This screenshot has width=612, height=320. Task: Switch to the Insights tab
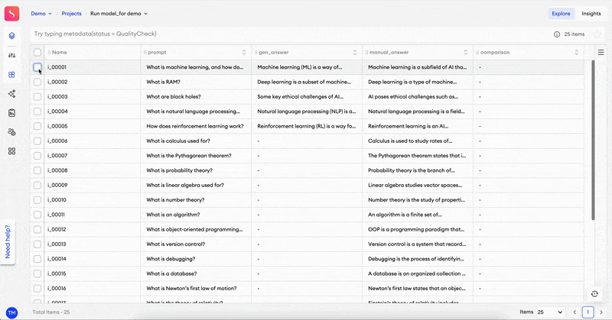point(591,14)
